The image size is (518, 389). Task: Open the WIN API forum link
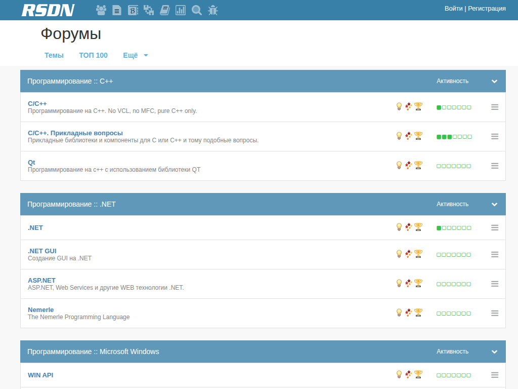click(40, 375)
